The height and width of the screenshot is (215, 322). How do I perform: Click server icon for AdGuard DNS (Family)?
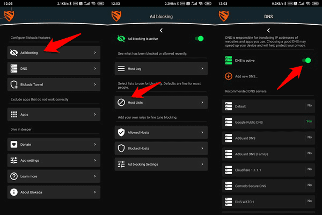(x=229, y=154)
